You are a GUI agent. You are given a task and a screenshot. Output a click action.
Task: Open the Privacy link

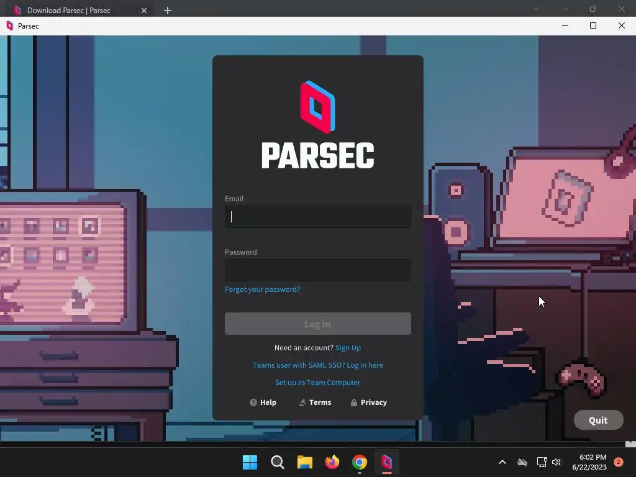coord(369,402)
